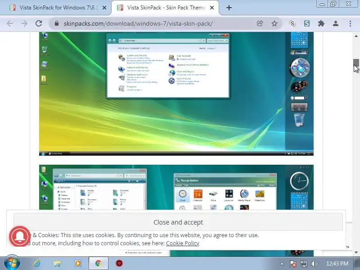The width and height of the screenshot is (360, 270).
Task: Open the teal S extension icon
Action: pyautogui.click(x=307, y=23)
